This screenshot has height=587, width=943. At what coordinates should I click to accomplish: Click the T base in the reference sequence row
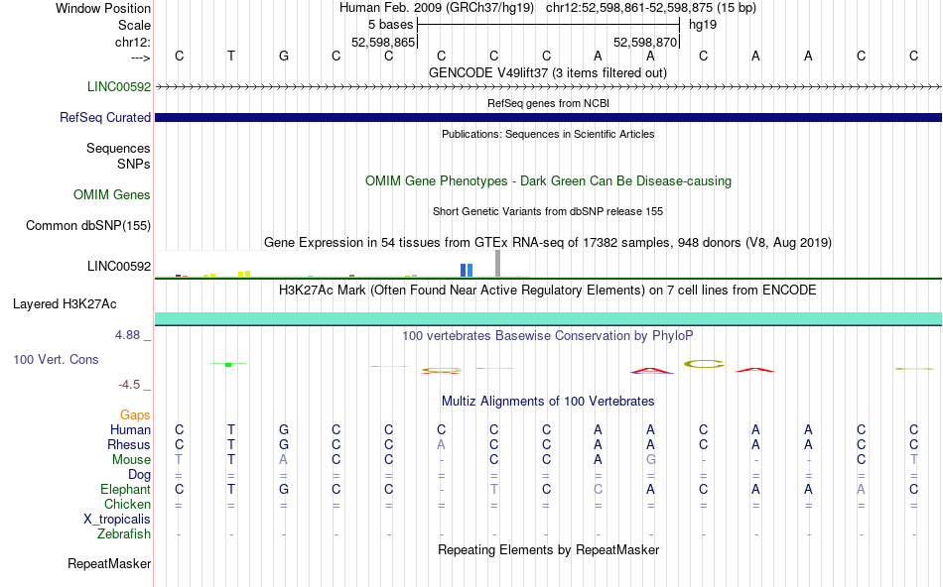[231, 56]
